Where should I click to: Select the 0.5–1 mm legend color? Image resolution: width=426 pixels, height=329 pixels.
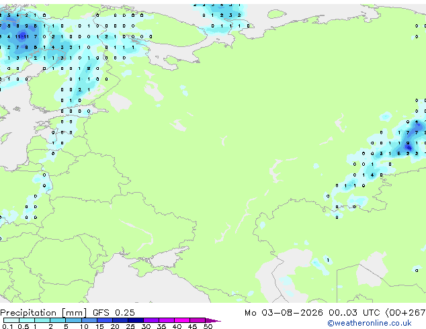point(27,320)
